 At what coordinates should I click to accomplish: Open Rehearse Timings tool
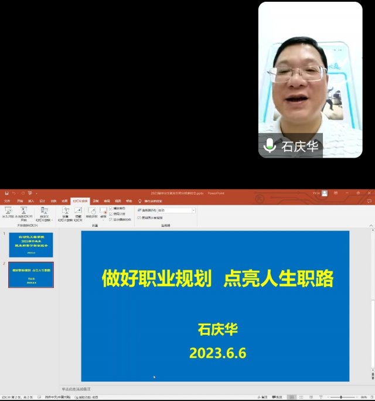(x=92, y=210)
